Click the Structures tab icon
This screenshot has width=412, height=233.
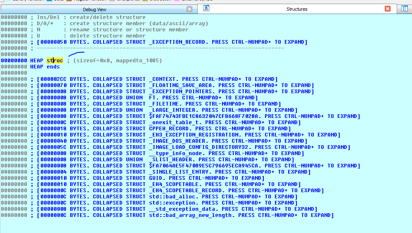click(206, 9)
